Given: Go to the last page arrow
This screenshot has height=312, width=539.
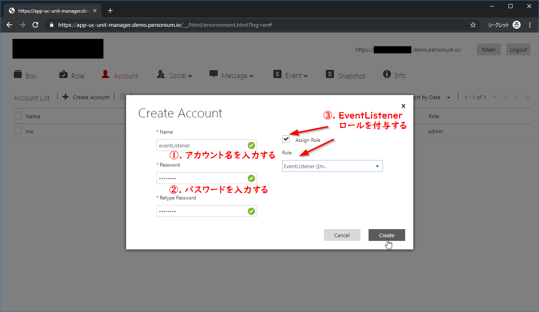Looking at the screenshot, I should point(527,97).
